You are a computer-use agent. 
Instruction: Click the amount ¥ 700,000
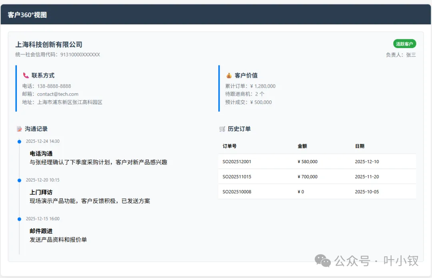click(308, 177)
